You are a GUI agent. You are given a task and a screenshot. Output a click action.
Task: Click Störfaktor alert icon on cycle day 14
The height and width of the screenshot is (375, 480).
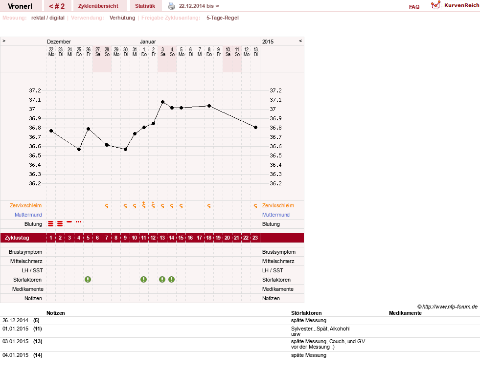[171, 279]
